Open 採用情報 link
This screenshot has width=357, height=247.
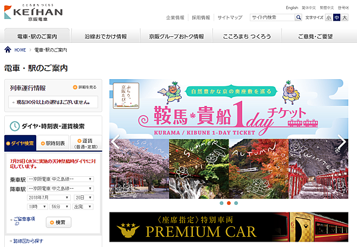click(201, 17)
